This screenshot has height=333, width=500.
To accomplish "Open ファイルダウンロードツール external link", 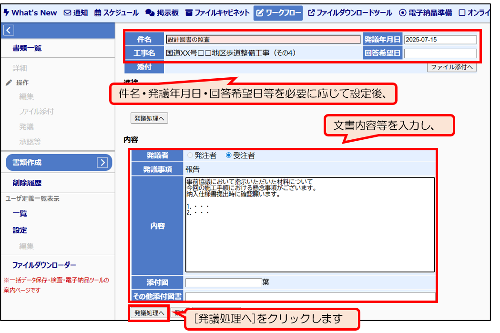I will tap(350, 13).
